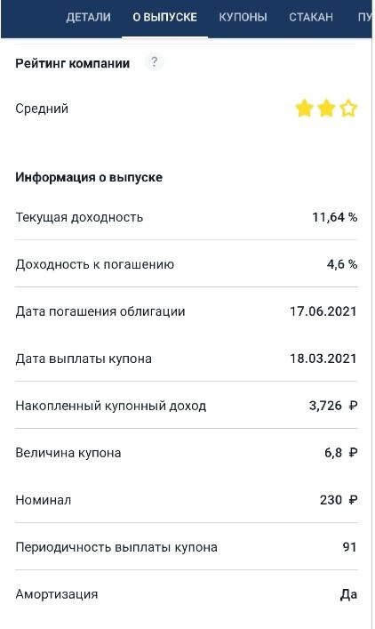This screenshot has width=375, height=629.
Task: Click the coupon payment date 18.03.2021
Action: point(323,359)
